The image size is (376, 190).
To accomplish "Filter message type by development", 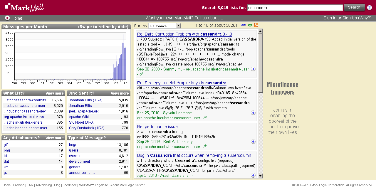I will (80, 162).
